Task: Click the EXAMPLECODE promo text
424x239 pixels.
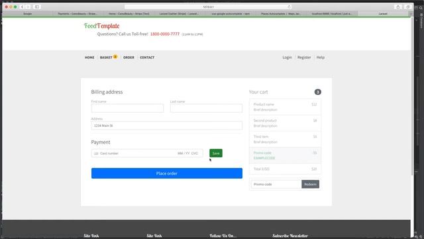Action: (x=264, y=158)
